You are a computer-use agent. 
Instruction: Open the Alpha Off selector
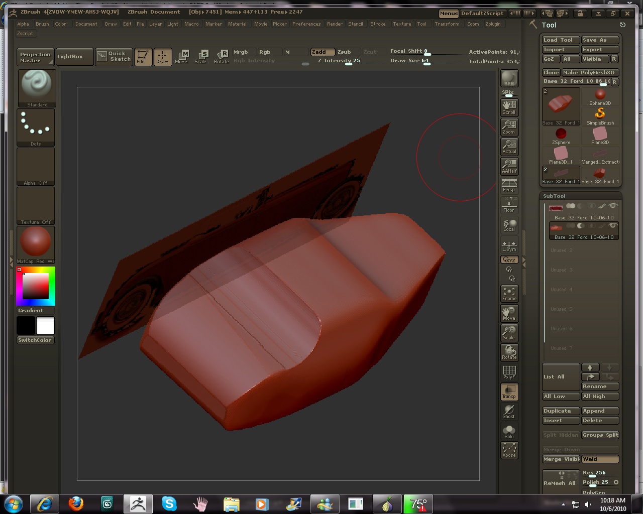pyautogui.click(x=36, y=167)
